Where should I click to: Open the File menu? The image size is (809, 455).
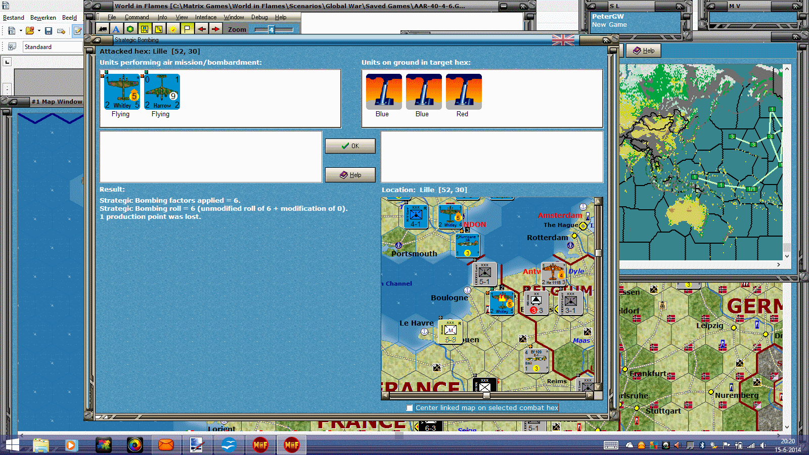point(112,17)
